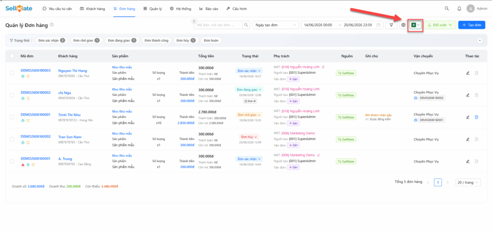This screenshot has height=233, width=492.
Task: Open the search icon in top navigation
Action: pyautogui.click(x=446, y=9)
